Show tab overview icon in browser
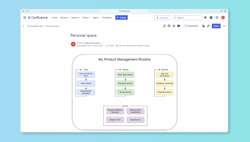 click(225, 11)
